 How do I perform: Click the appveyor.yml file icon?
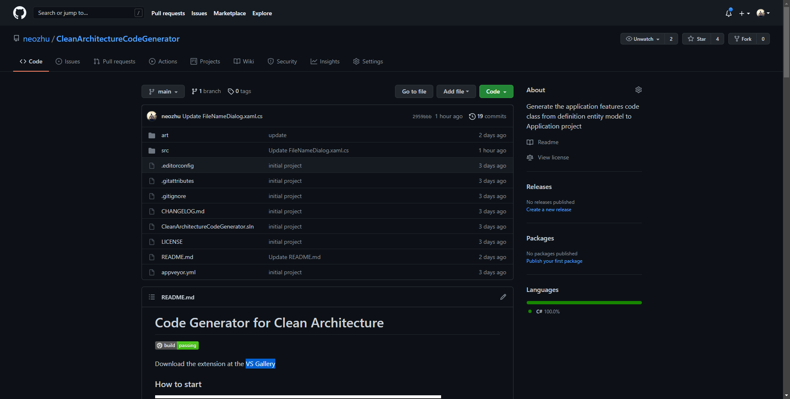[x=152, y=272]
